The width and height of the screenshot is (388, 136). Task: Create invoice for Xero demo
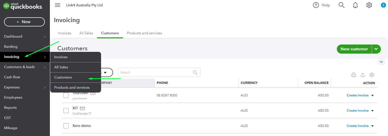pos(357,126)
